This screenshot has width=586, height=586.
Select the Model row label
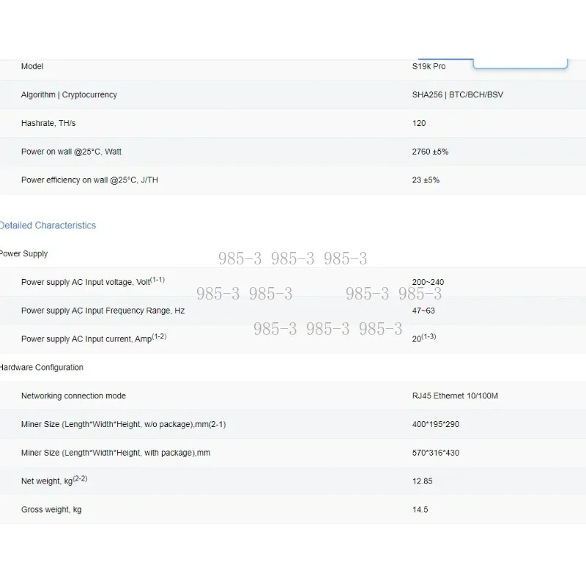32,67
